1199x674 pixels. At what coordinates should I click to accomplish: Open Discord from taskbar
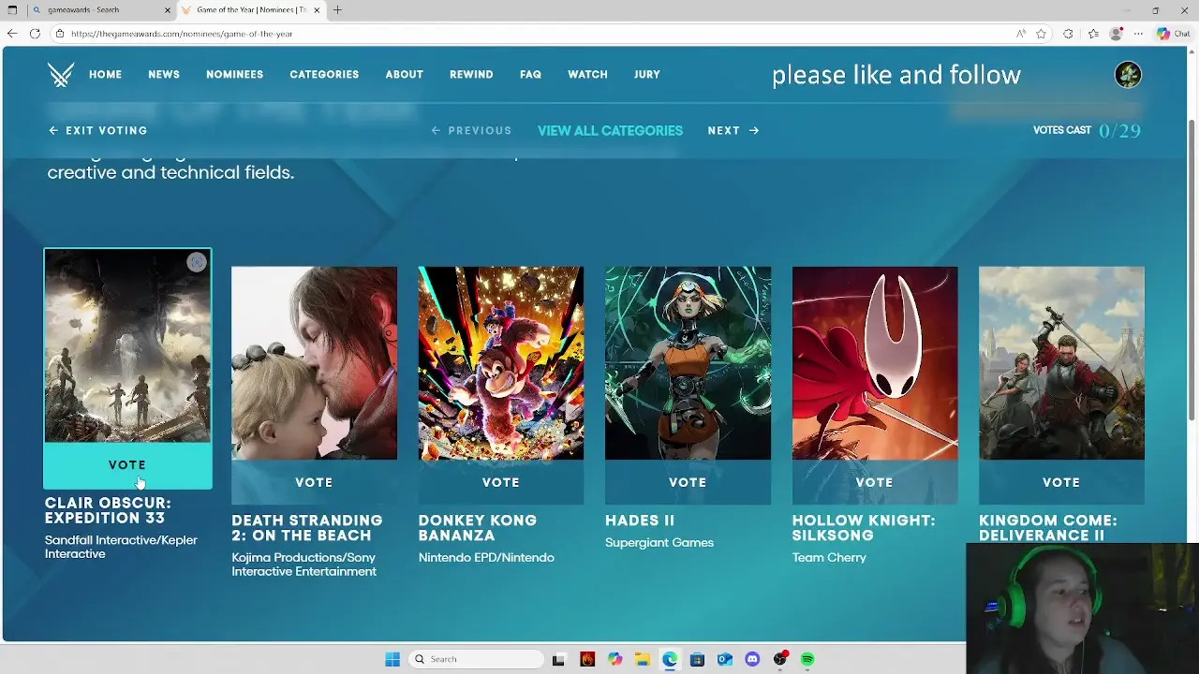(x=752, y=659)
